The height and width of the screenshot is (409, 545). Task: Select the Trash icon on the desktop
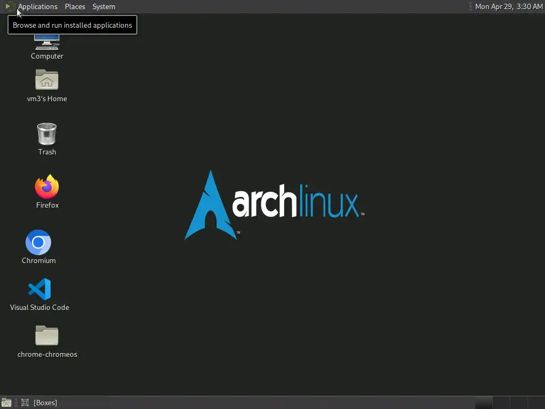[47, 134]
